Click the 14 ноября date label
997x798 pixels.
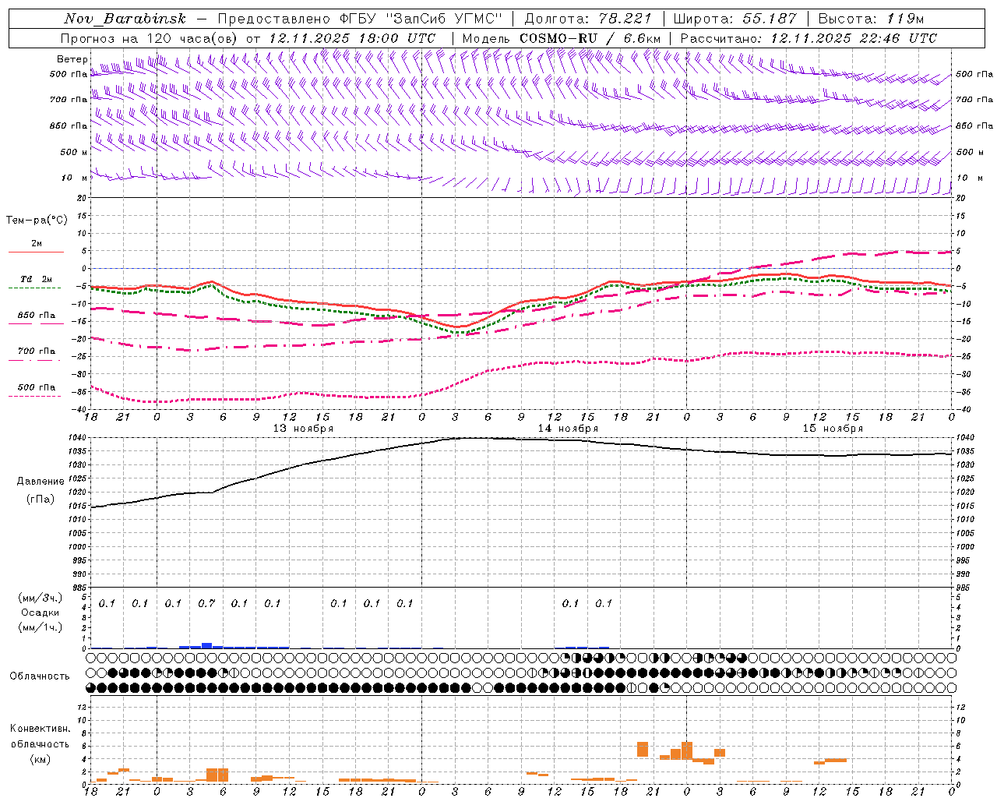(x=568, y=429)
